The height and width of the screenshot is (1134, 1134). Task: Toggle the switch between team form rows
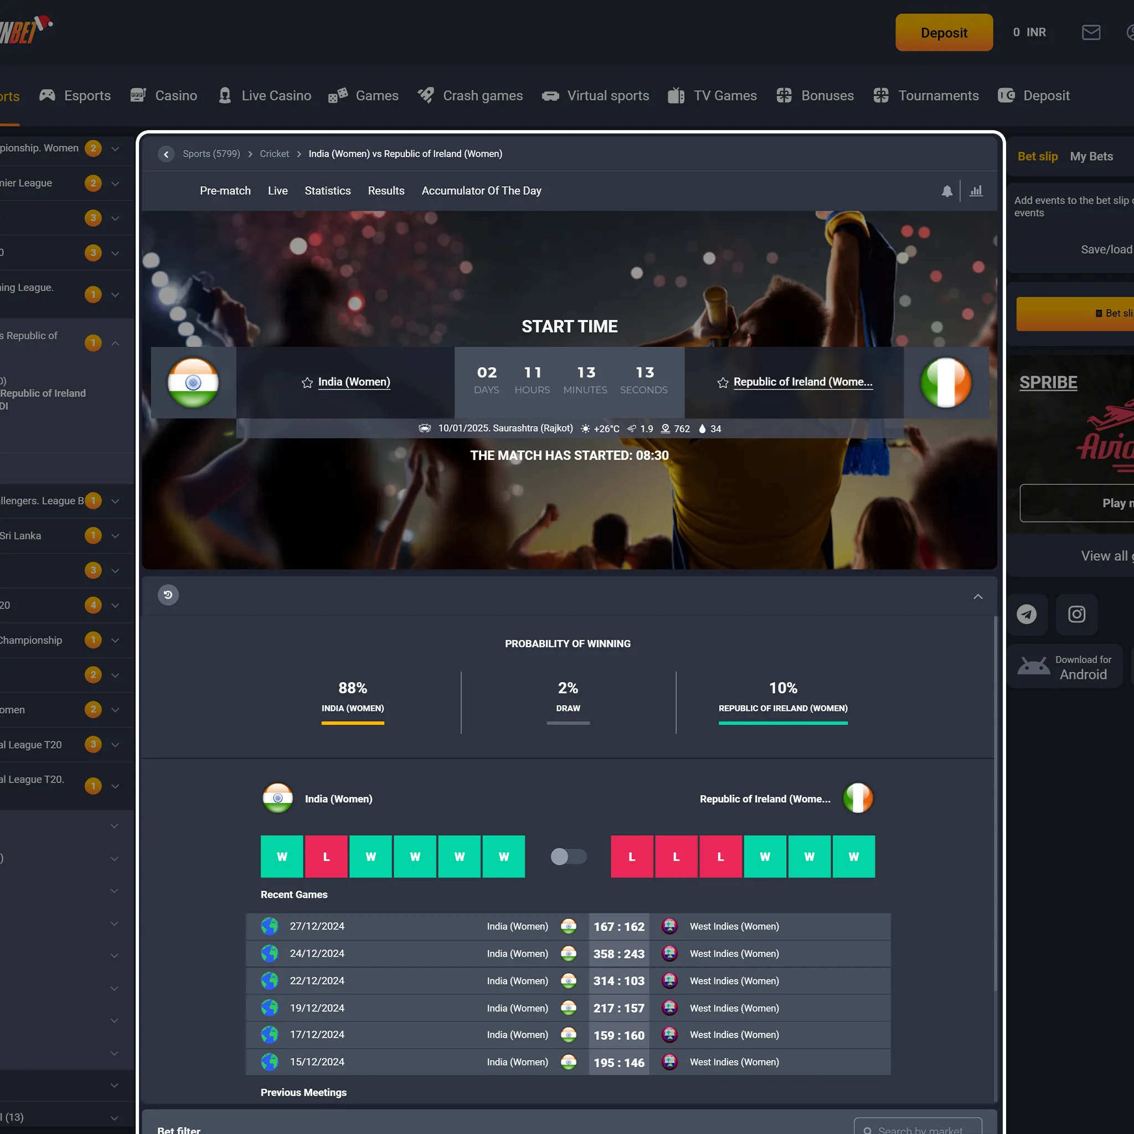[568, 857]
